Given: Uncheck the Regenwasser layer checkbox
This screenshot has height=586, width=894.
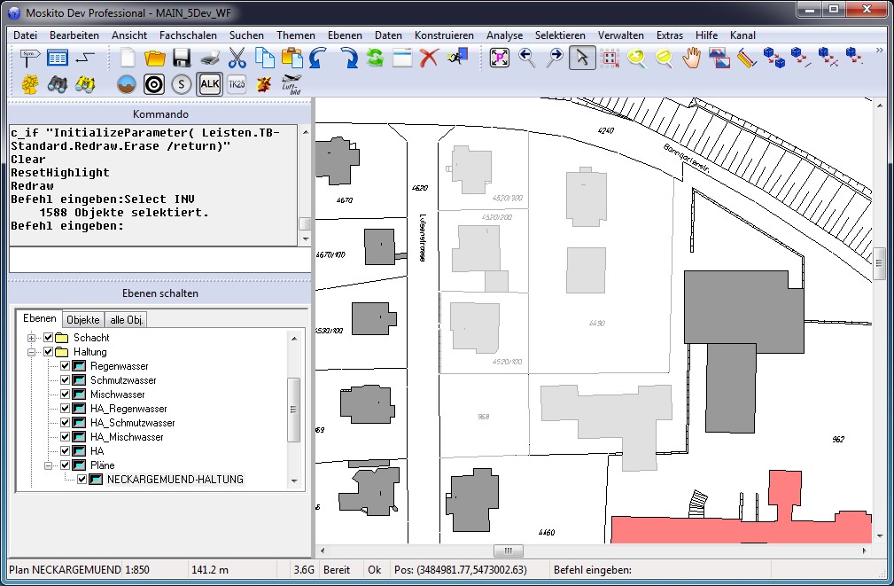Looking at the screenshot, I should tap(65, 366).
